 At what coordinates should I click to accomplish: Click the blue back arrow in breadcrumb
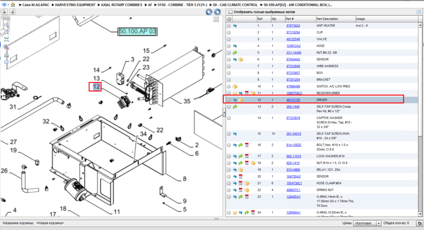[x=3, y=5]
